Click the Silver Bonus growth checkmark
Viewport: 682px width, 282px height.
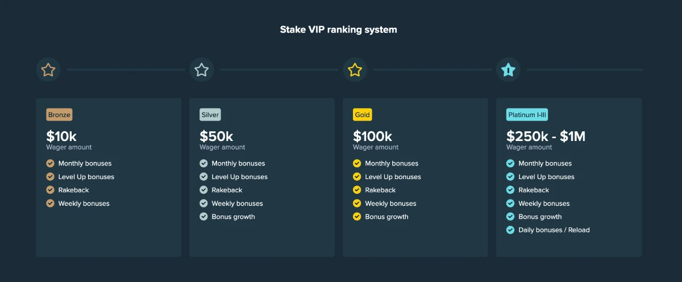(x=204, y=217)
